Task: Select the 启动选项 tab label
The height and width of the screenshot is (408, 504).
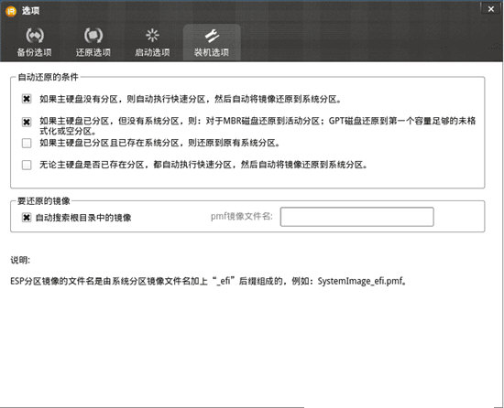Action: [152, 52]
